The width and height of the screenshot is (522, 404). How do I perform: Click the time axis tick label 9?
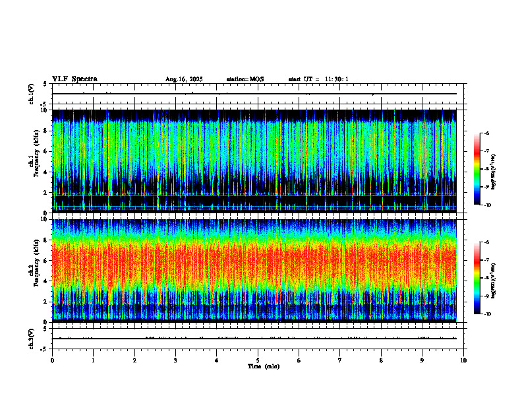coord(422,360)
